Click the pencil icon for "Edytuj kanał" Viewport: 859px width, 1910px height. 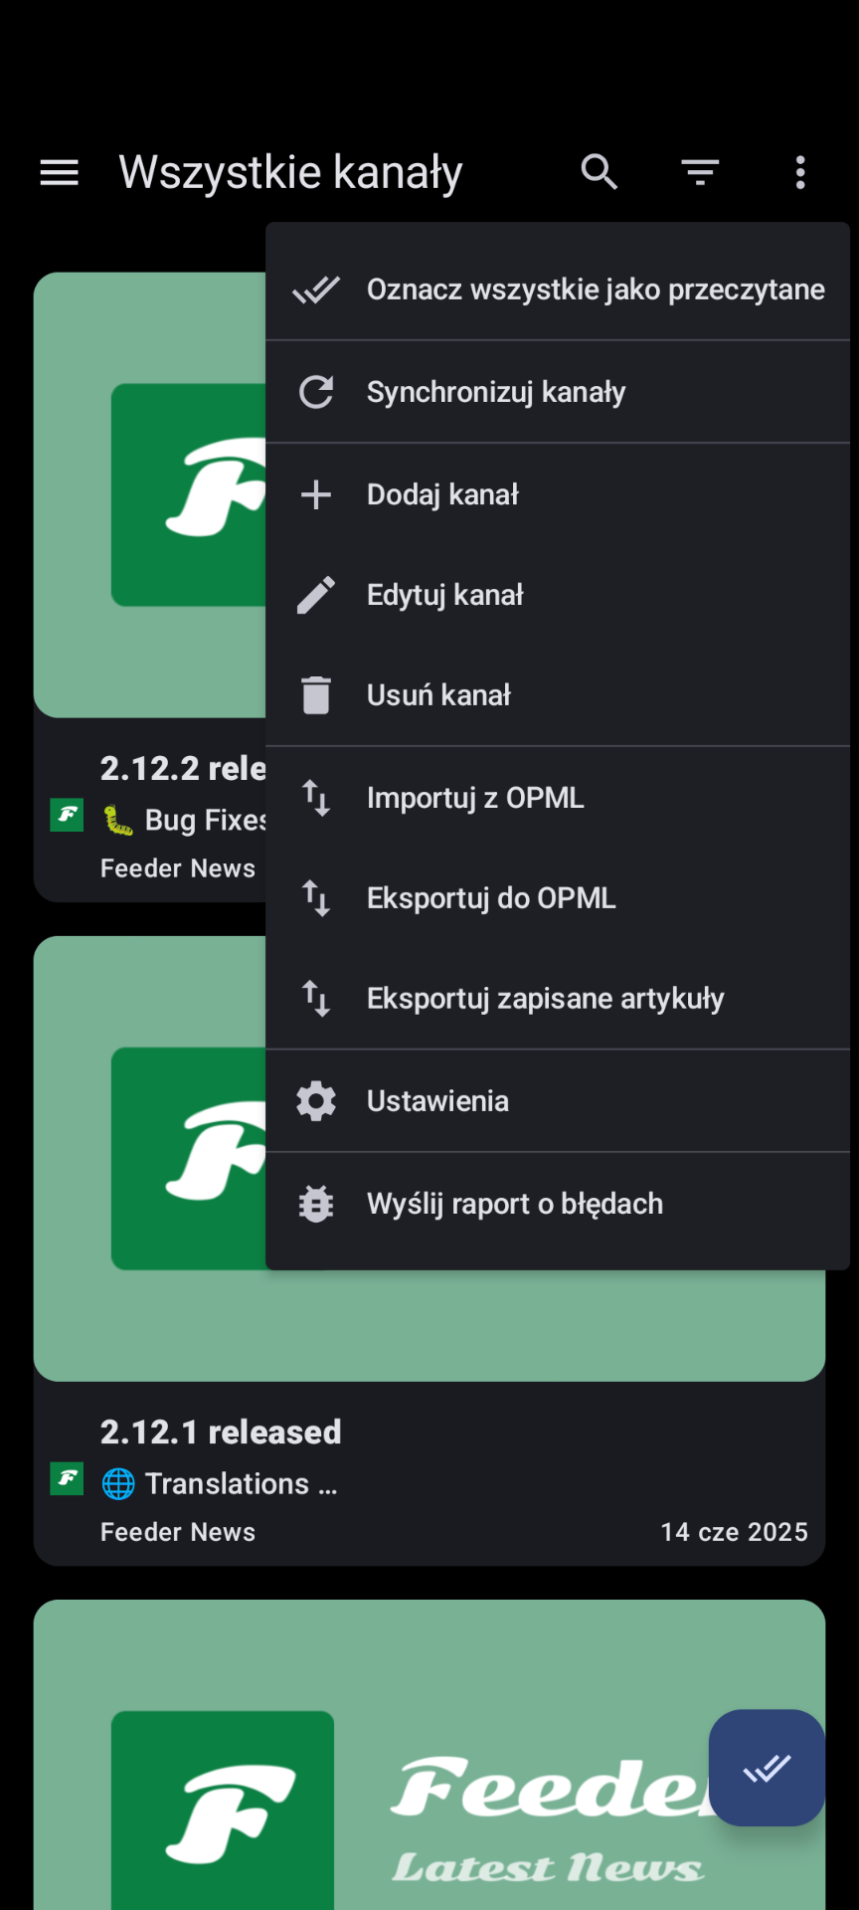click(x=316, y=595)
